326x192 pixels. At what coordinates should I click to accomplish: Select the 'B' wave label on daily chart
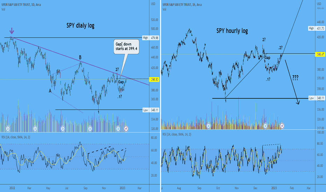[80, 58]
